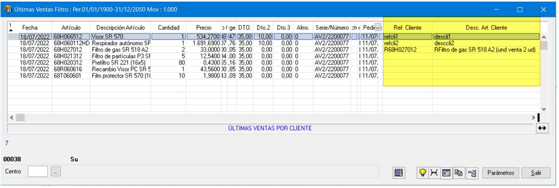
Task: Click the horizontal scrollbar thumb
Action: (x=20, y=117)
